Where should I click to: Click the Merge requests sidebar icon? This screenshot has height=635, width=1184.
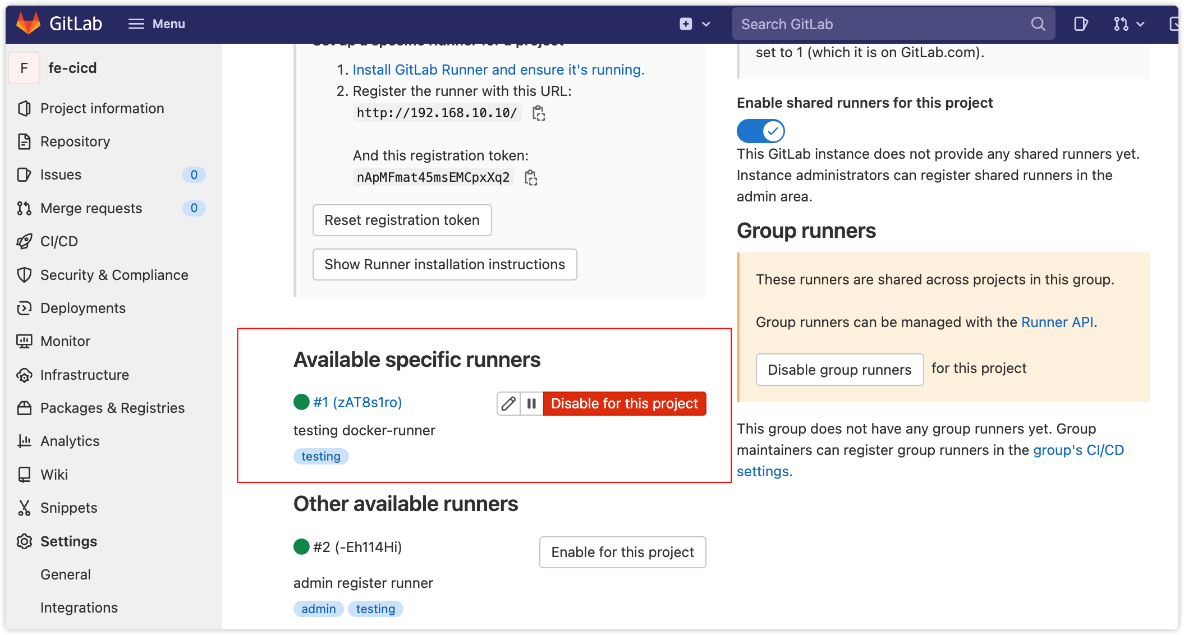point(24,208)
